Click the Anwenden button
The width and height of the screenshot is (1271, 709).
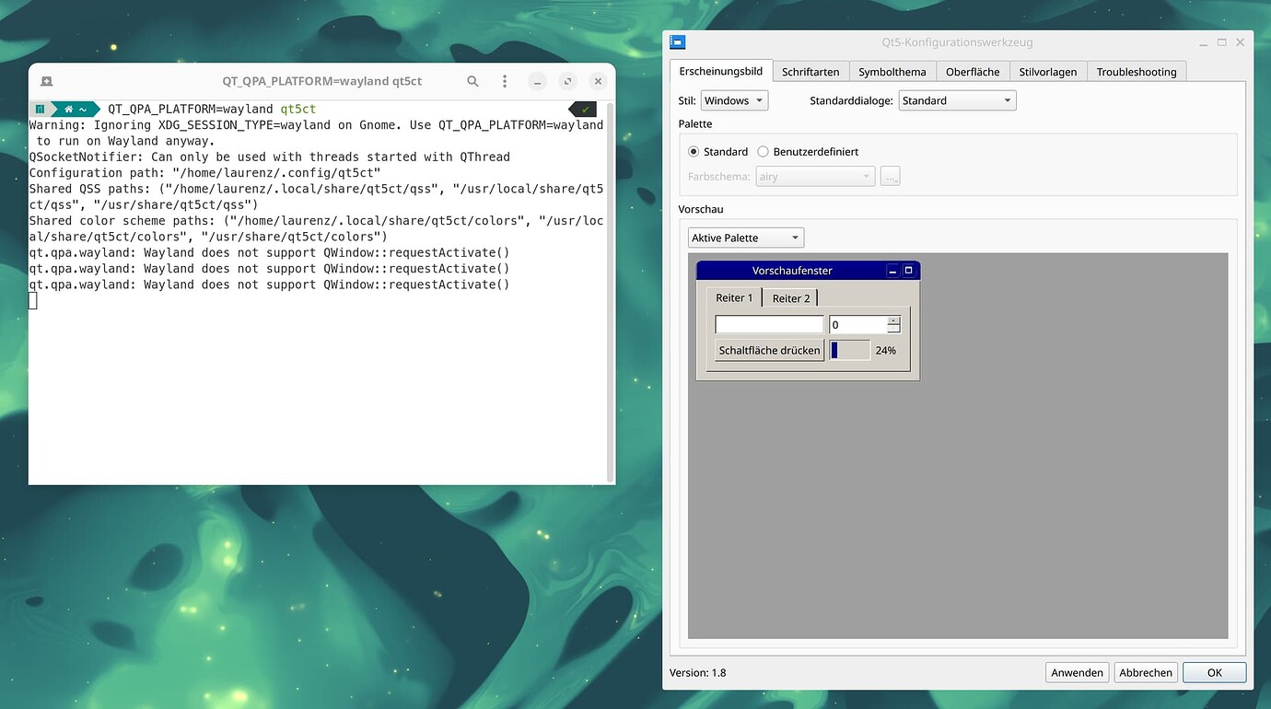[x=1077, y=672]
